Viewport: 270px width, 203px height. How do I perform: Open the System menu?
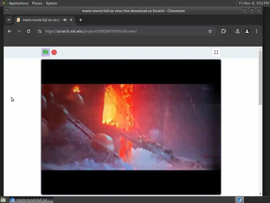[51, 3]
